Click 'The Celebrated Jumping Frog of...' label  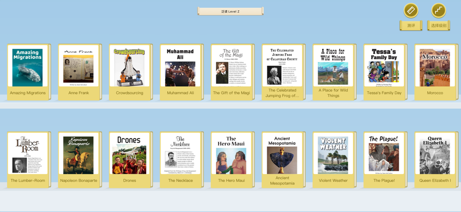click(282, 93)
